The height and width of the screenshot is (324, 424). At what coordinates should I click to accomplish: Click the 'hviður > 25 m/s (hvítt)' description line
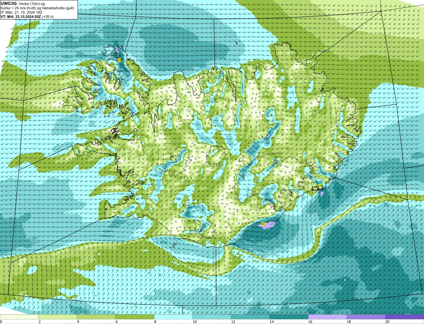tap(37, 8)
